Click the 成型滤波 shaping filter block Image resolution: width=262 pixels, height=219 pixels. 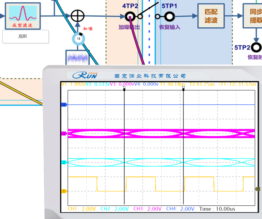click(22, 15)
